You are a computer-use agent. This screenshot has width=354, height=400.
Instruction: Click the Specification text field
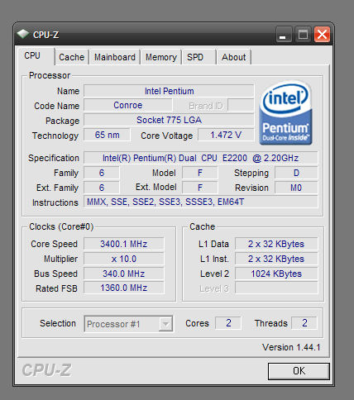(201, 158)
